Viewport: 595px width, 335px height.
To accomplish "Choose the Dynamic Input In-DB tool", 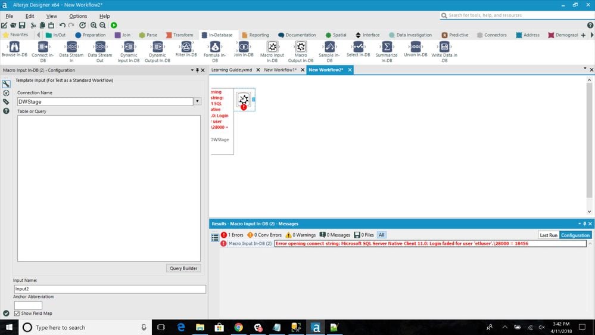I will pos(129,52).
